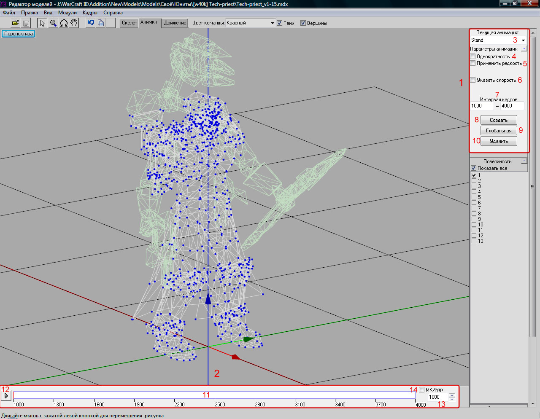Click the copy icon in toolbar

click(x=101, y=23)
